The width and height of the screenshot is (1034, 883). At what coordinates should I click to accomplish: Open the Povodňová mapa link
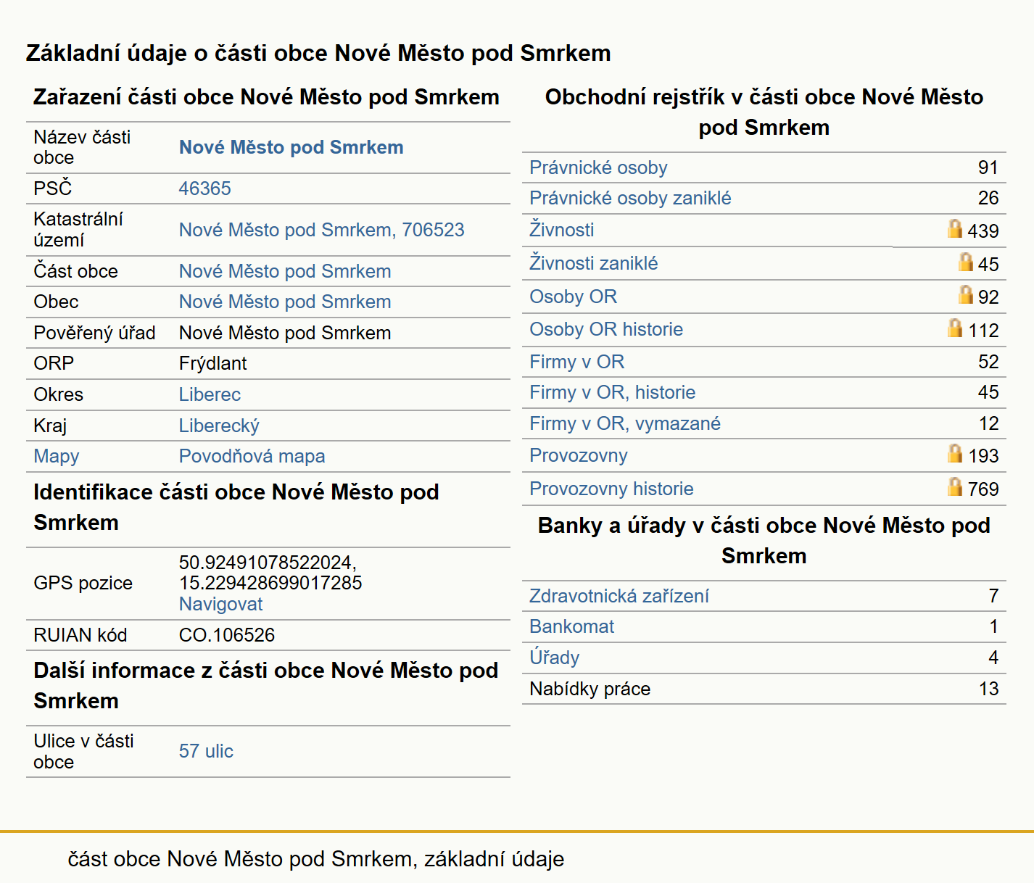click(252, 456)
